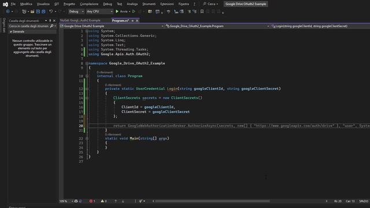Open the undo history dropdown arrow

click(55, 12)
